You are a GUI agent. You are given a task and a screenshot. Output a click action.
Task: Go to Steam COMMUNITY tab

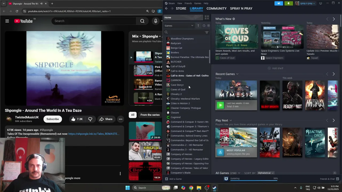coord(216,9)
